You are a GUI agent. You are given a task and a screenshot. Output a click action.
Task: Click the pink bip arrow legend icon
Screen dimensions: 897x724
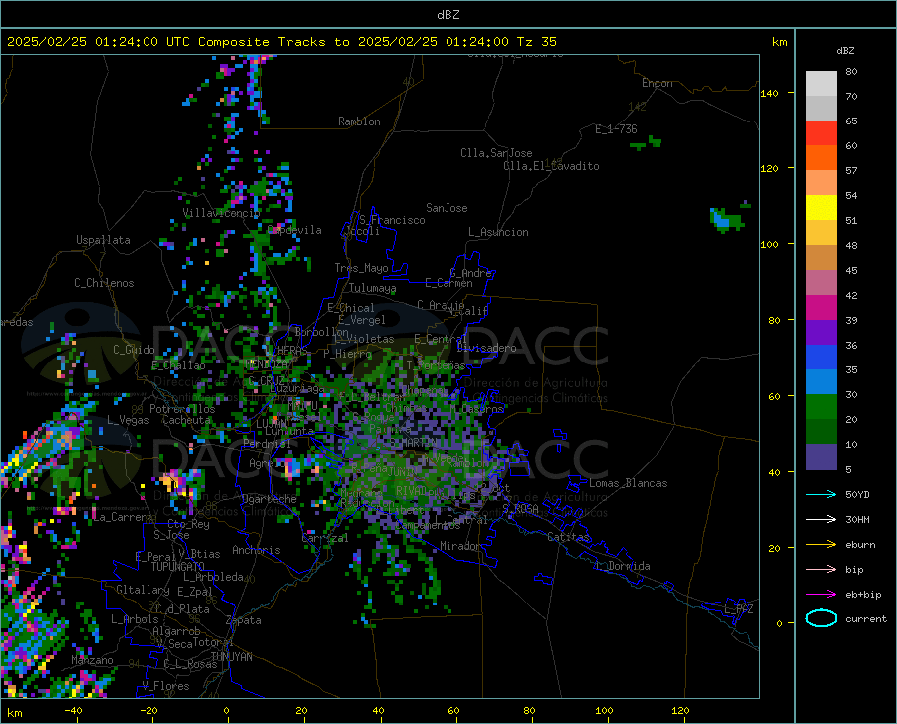(x=821, y=570)
